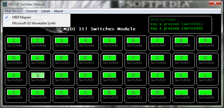Click the 'Initialized...' log line
Screen dimensions: 224x108
coord(166,20)
